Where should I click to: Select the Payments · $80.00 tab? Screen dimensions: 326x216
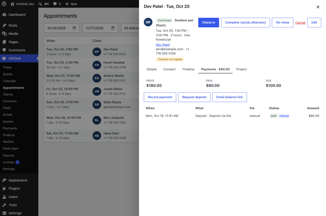point(215,69)
